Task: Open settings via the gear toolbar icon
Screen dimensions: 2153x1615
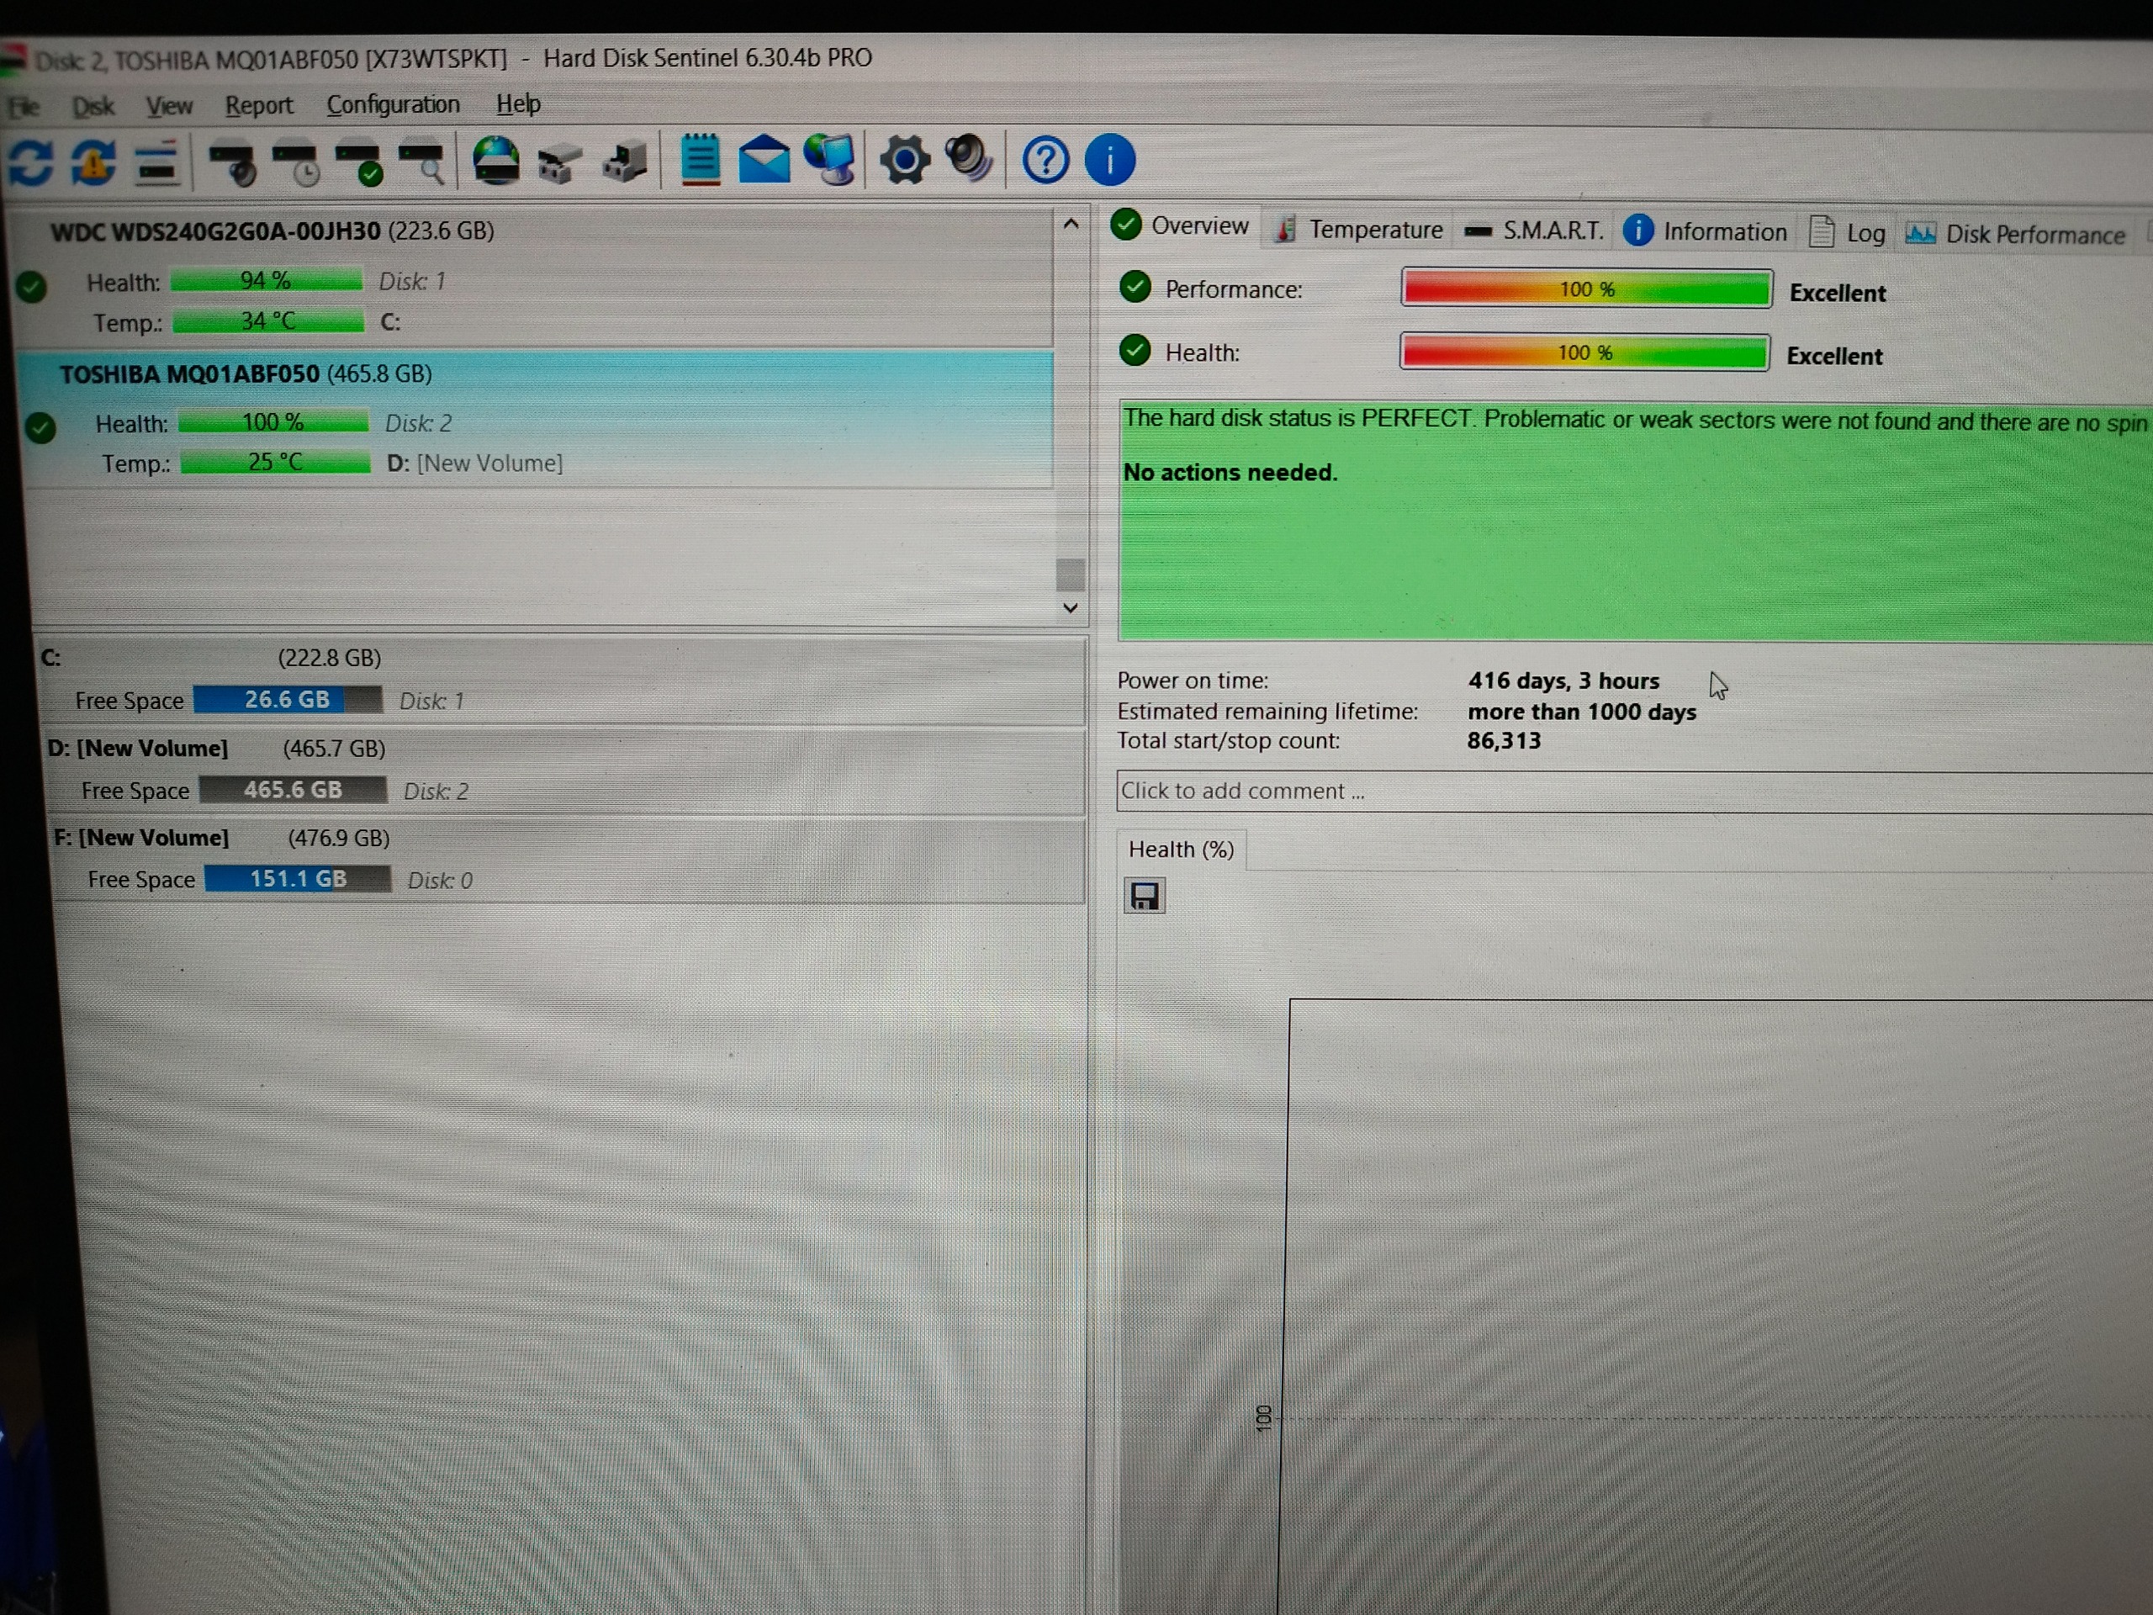Action: (x=905, y=160)
